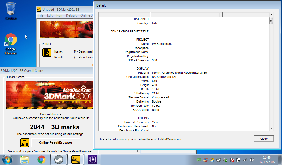Click the Height value '480'
Viewport: 282px width, 165px height.
click(x=154, y=85)
